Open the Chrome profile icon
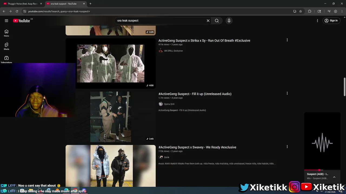 point(335,11)
